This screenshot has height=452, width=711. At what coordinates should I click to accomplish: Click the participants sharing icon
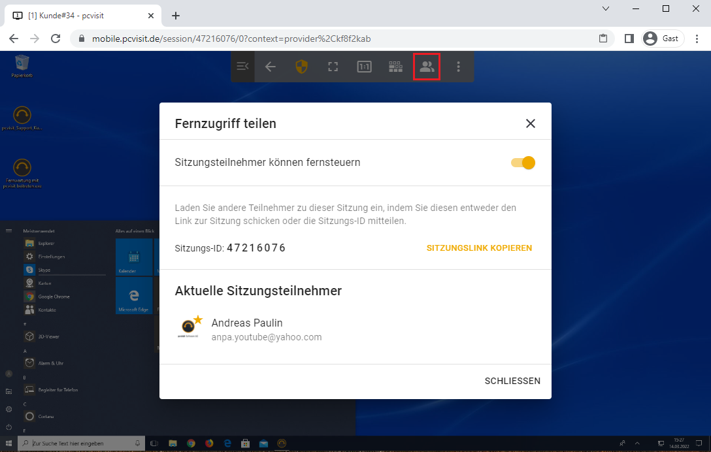[x=427, y=67]
